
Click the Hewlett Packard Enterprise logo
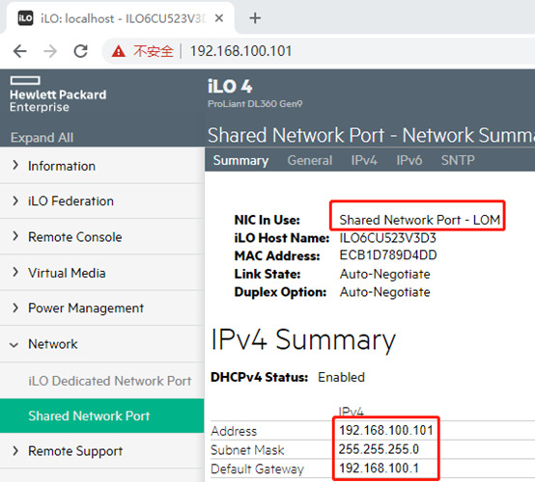58,94
